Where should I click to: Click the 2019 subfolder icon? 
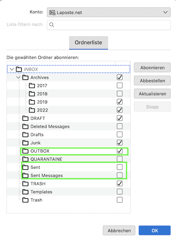click(x=32, y=102)
